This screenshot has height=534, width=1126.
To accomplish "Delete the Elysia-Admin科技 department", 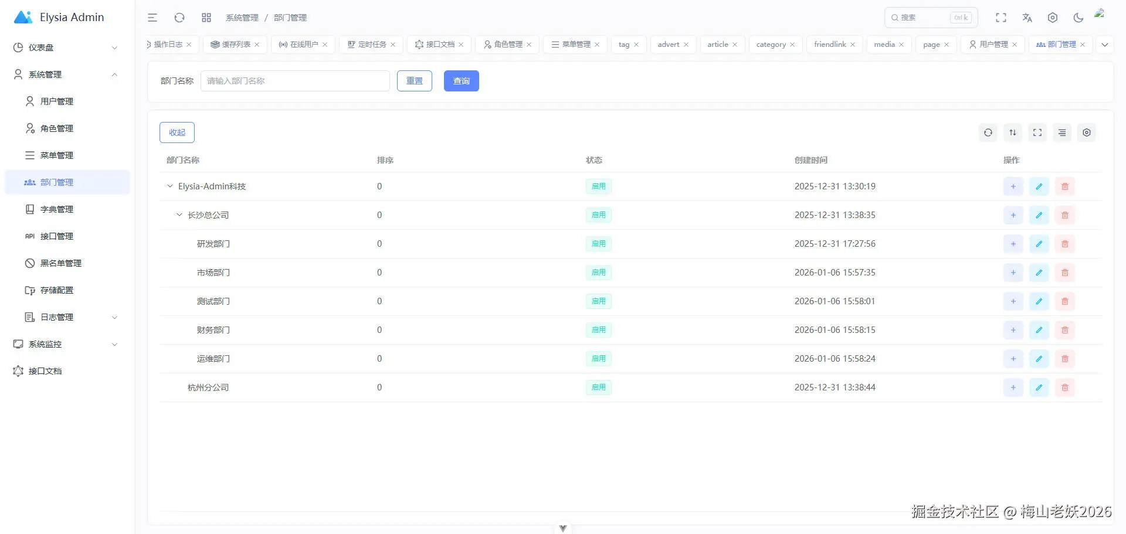I will click(x=1065, y=186).
